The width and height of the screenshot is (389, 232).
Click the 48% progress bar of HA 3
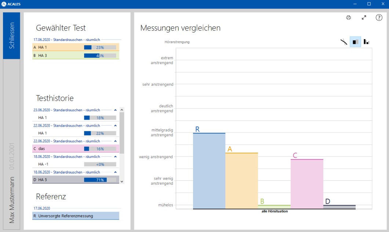(100, 56)
